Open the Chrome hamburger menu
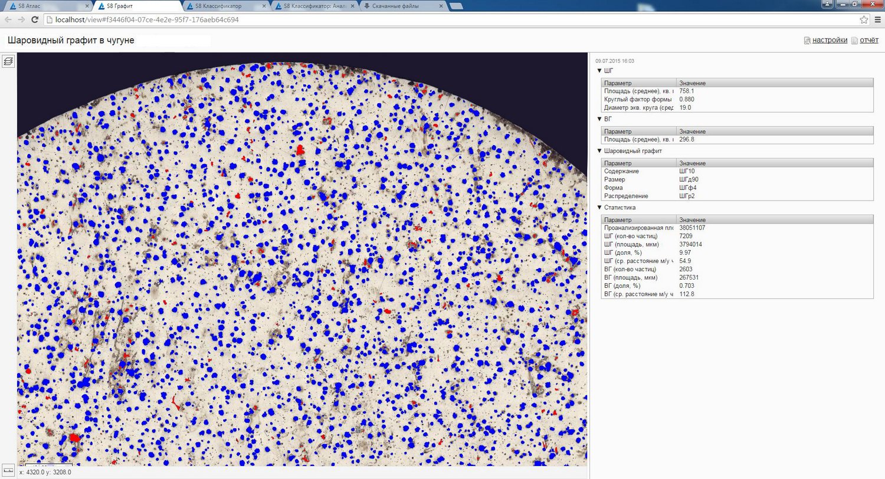 click(x=877, y=19)
